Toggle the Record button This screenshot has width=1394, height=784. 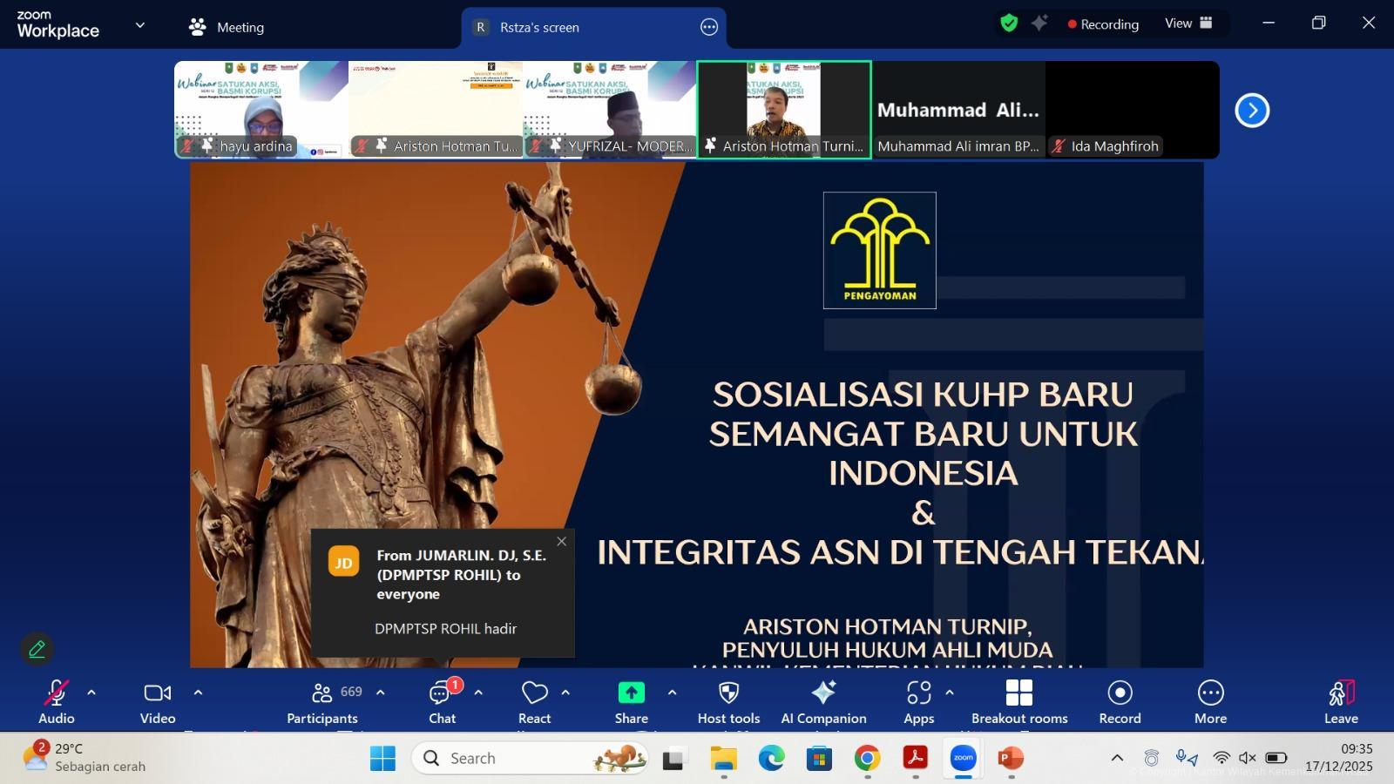(1120, 702)
